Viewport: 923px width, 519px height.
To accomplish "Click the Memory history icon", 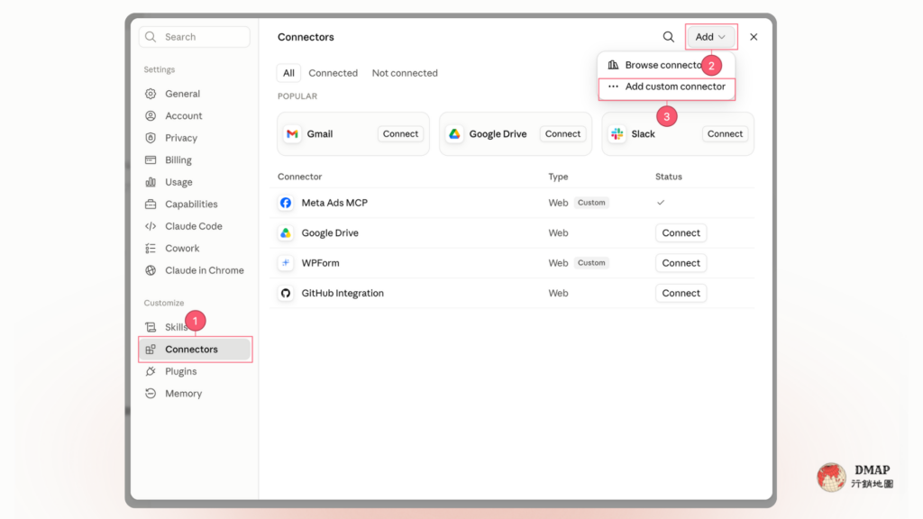I will 151,394.
